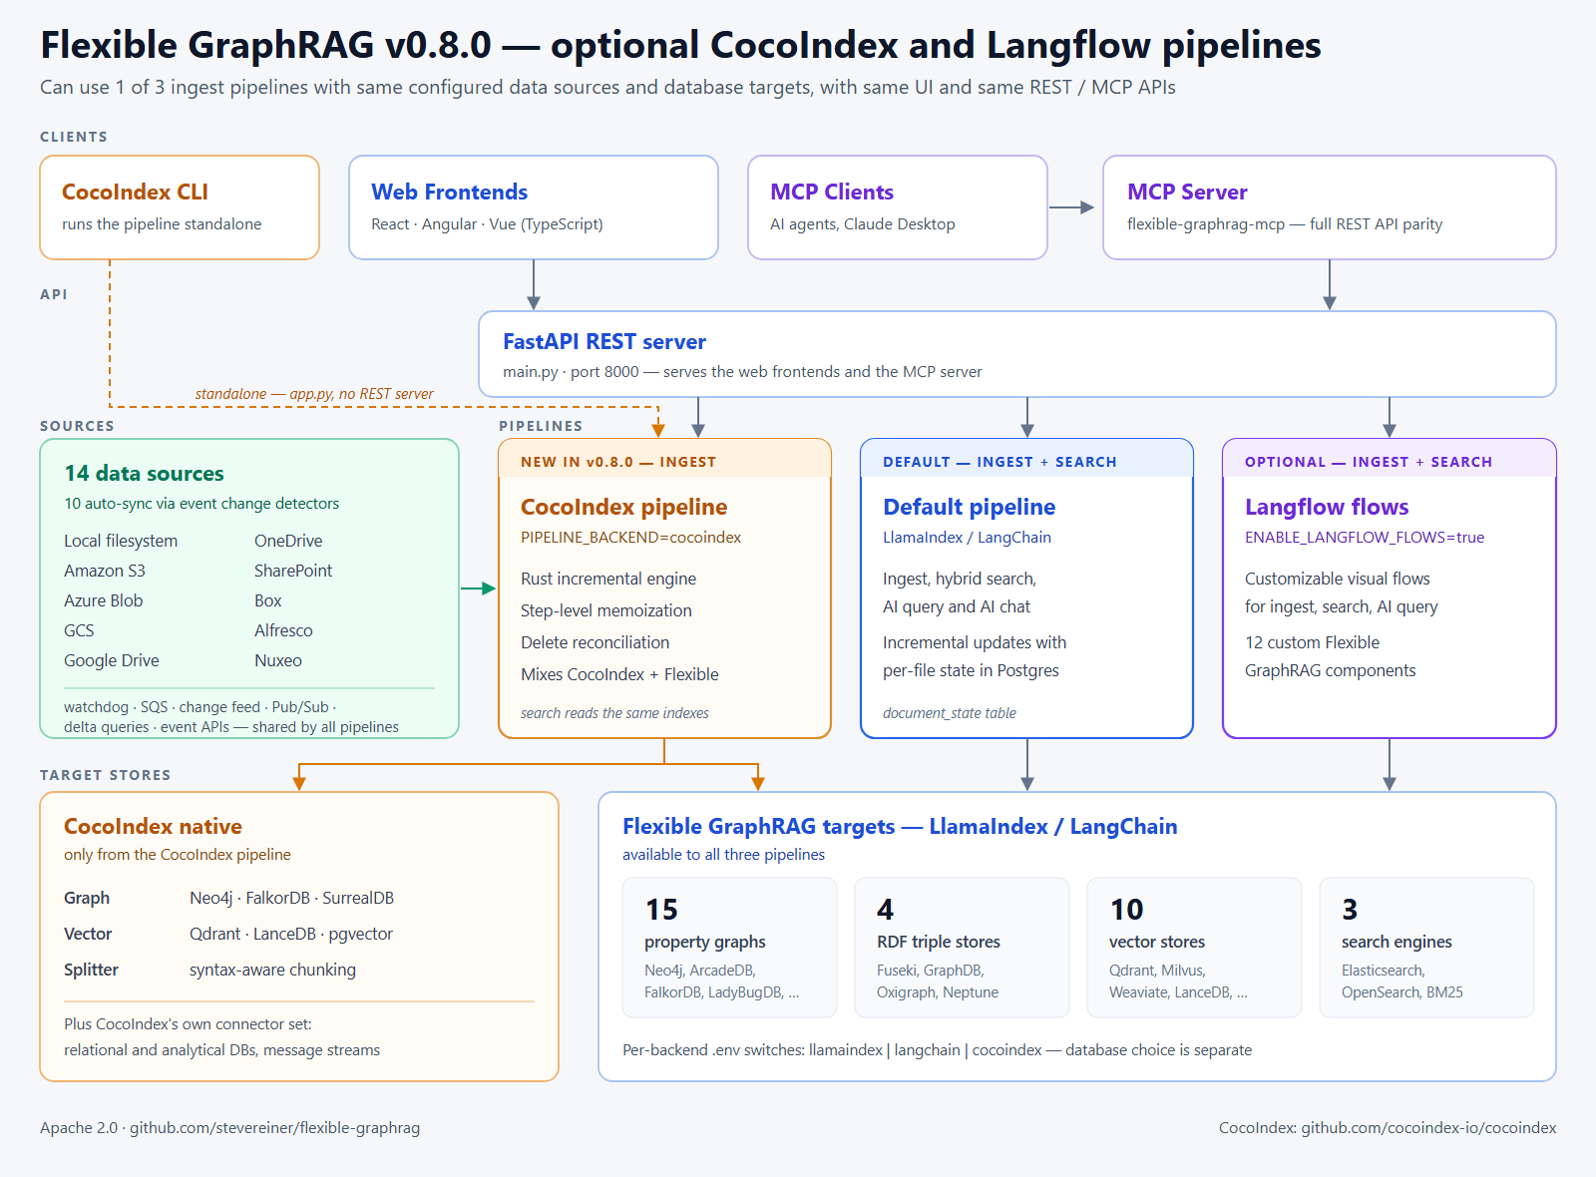
Task: Click the 'Flexible GraphRAG targets' heading
Action: (900, 826)
